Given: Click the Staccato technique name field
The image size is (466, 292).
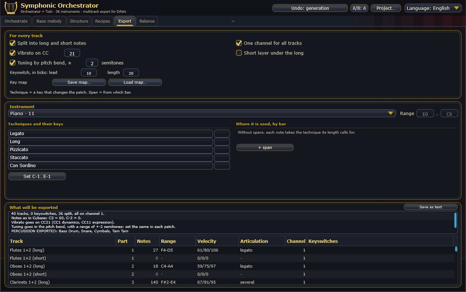Looking at the screenshot, I should pos(110,158).
